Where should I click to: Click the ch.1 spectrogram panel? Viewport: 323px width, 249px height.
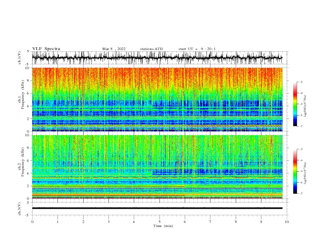157,99
